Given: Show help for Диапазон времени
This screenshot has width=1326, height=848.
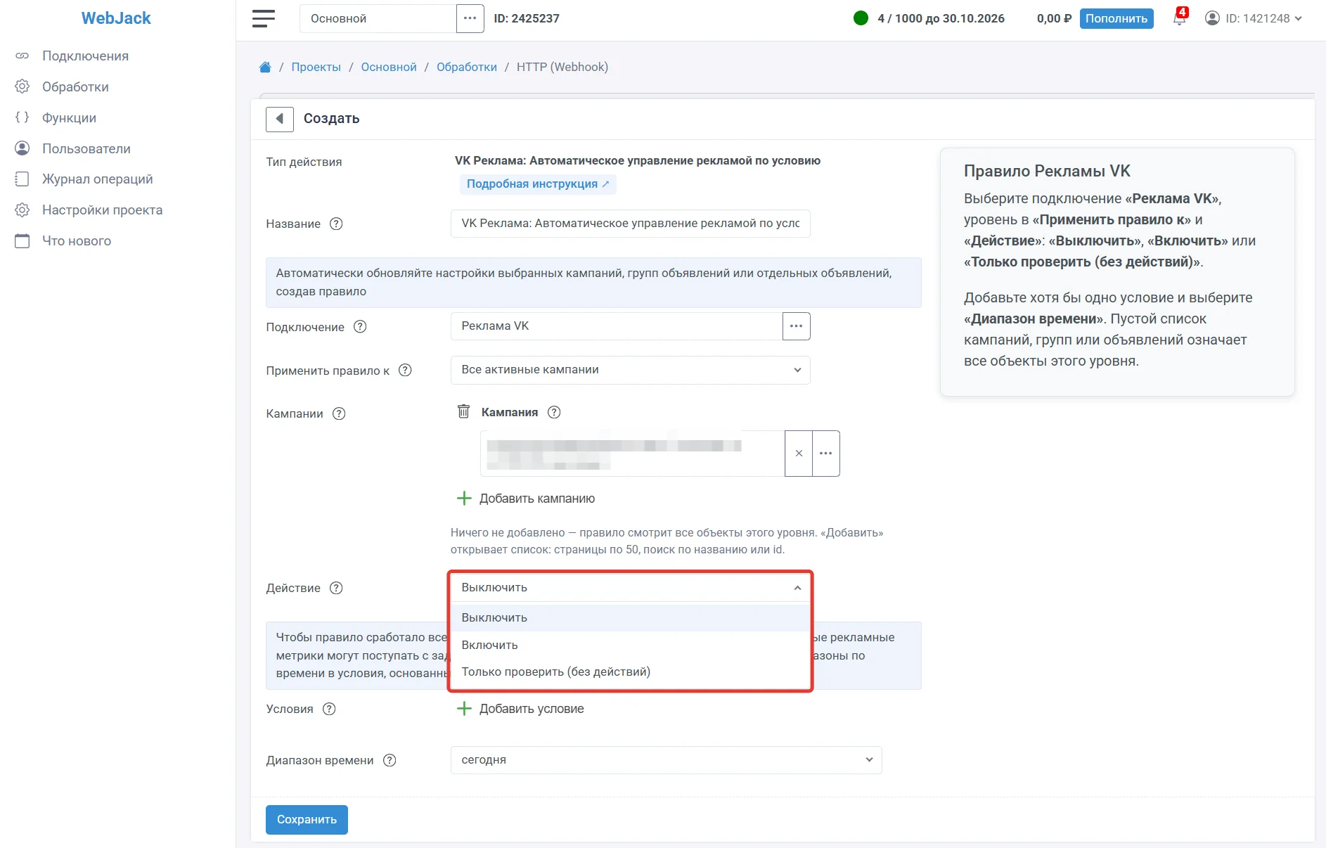Looking at the screenshot, I should [390, 760].
